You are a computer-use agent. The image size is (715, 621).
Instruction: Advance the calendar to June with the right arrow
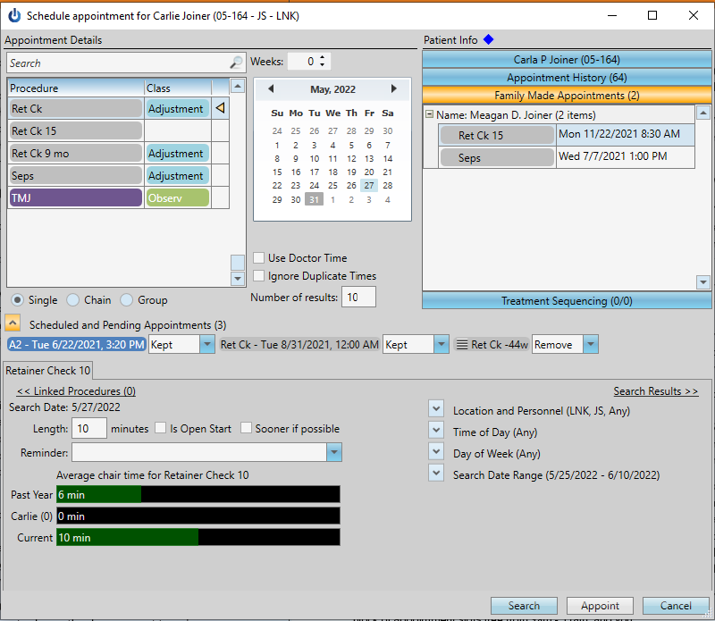(x=394, y=89)
